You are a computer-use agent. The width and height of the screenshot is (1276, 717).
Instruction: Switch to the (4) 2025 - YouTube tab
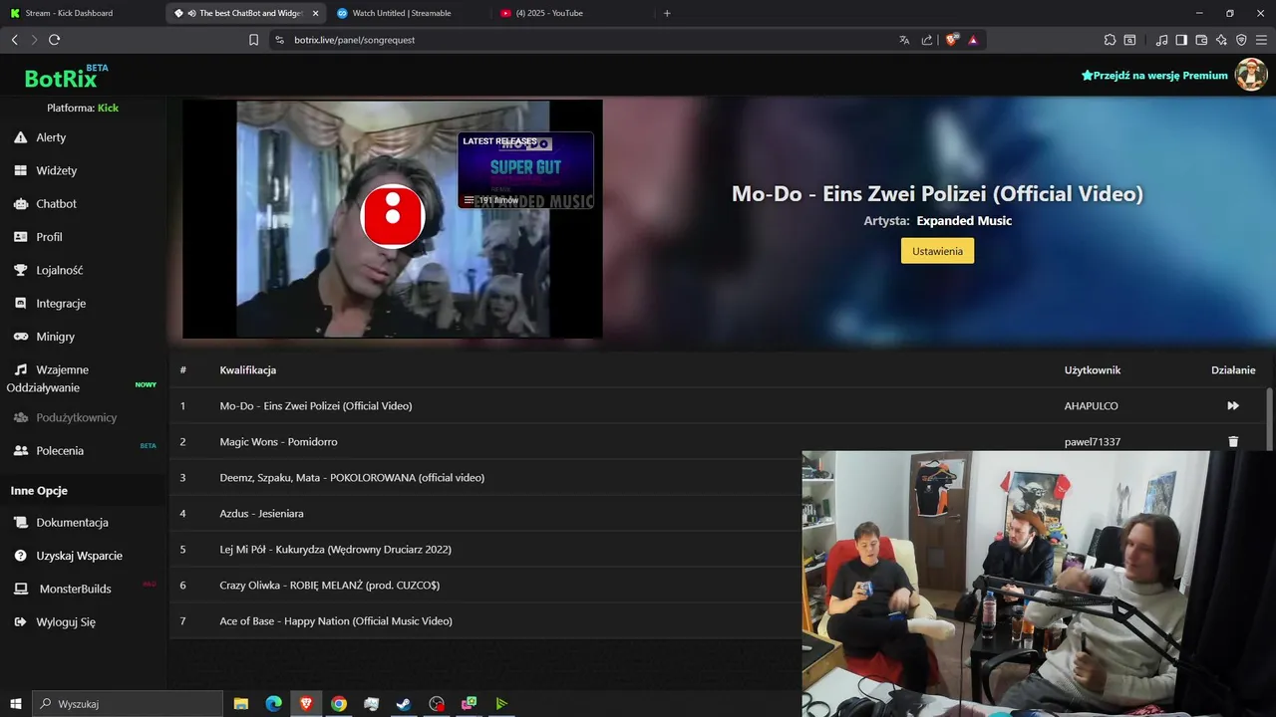(572, 13)
